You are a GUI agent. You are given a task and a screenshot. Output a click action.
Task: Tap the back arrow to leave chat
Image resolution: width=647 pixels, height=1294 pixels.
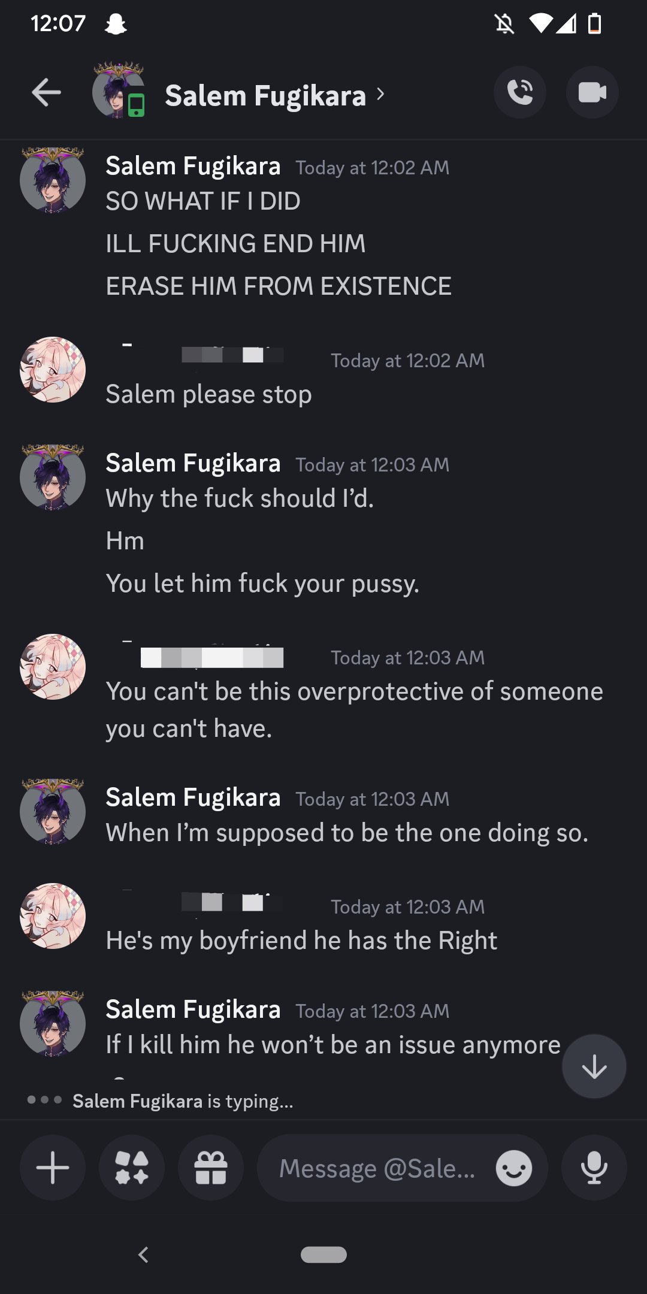click(46, 93)
